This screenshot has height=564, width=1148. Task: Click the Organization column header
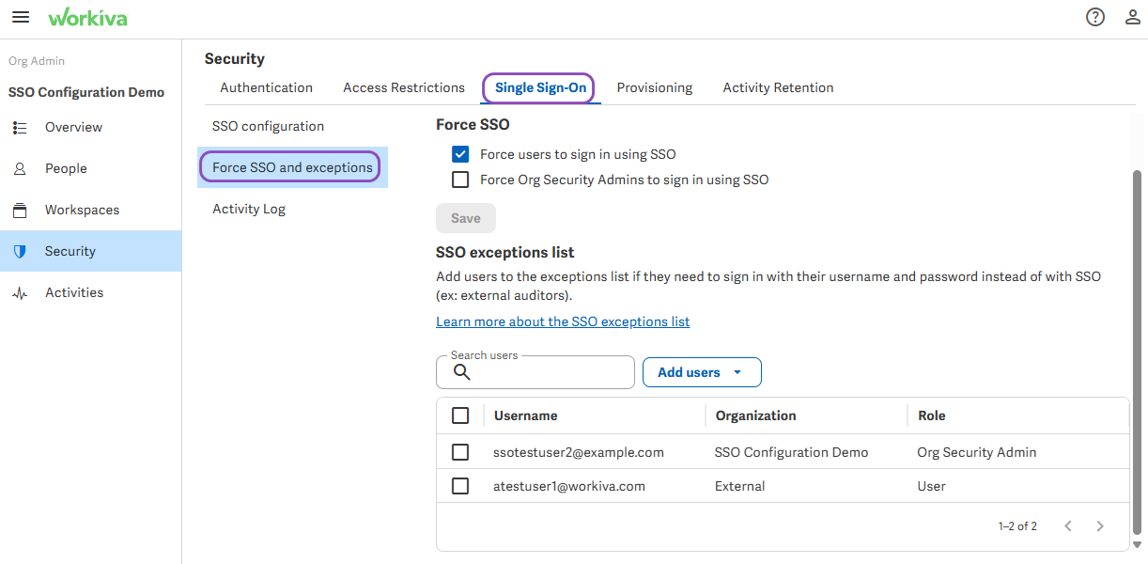[756, 415]
